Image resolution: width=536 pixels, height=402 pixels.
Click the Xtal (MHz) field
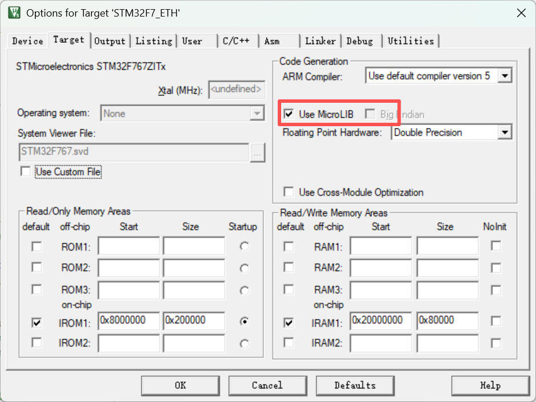pos(237,90)
